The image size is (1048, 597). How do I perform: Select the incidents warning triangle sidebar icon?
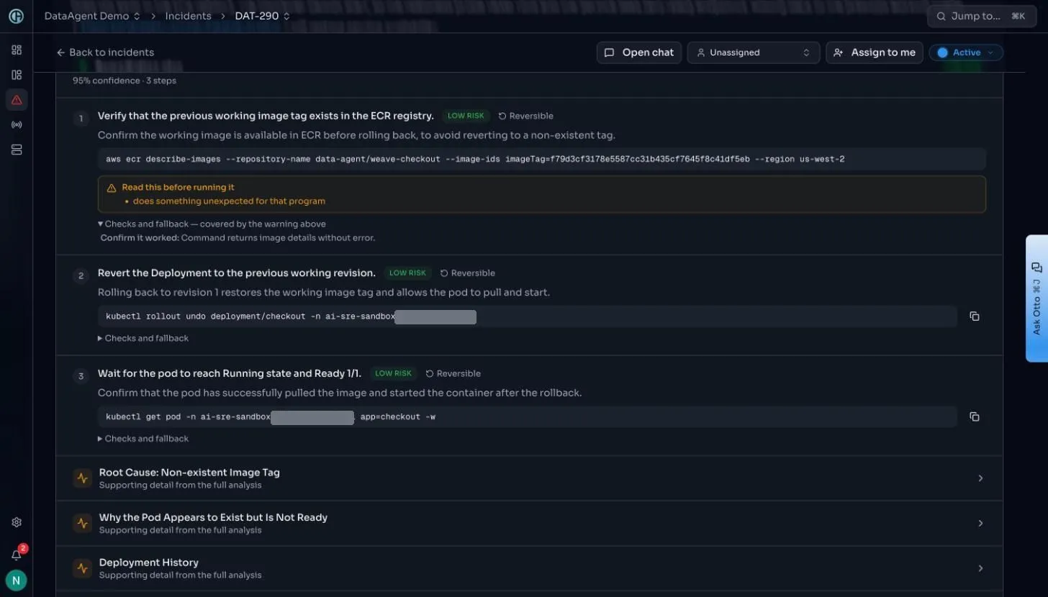[17, 100]
